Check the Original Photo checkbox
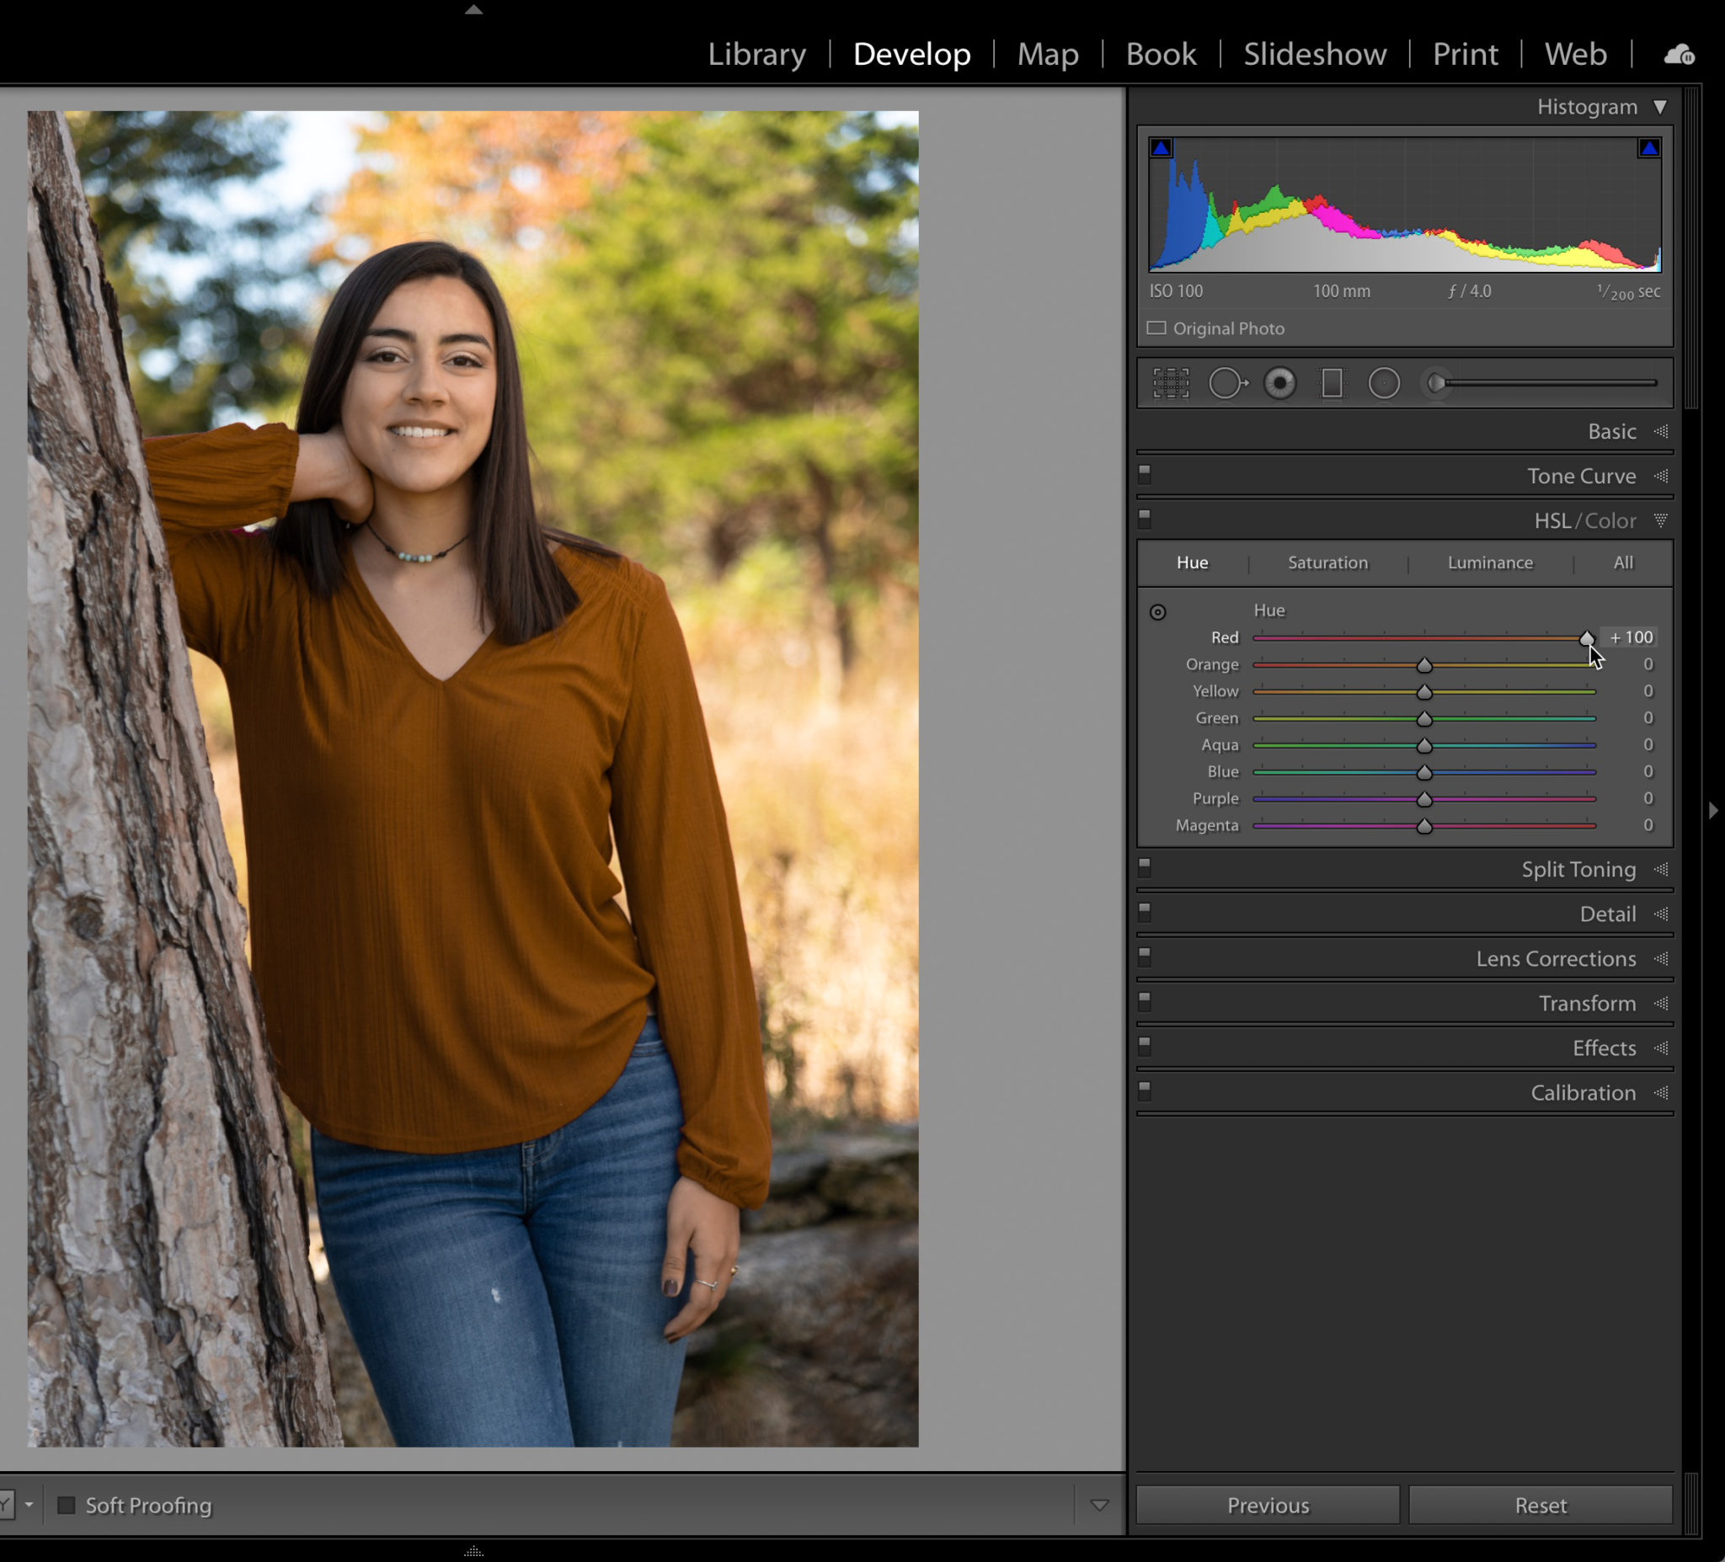 click(x=1156, y=328)
